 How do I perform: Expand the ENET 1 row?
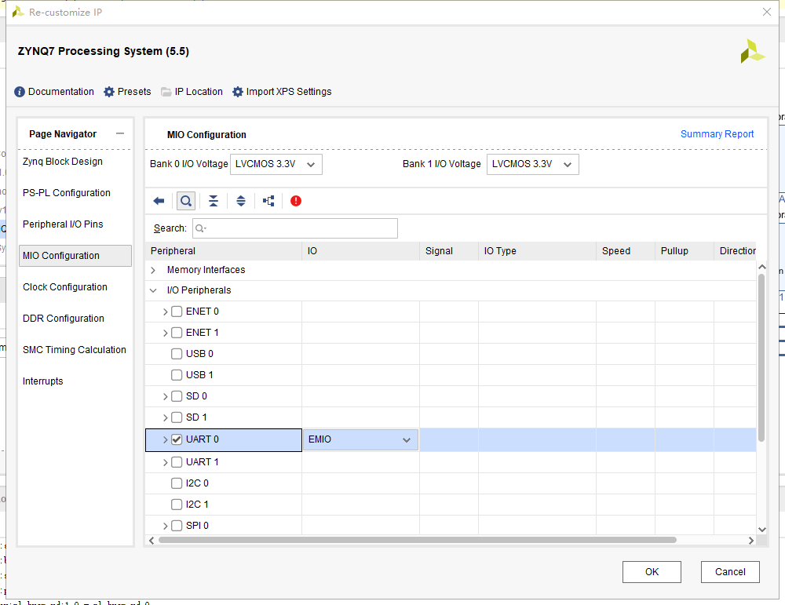165,333
